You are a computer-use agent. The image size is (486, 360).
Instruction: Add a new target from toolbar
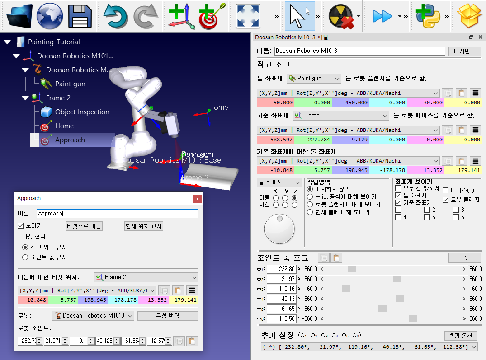click(x=211, y=16)
